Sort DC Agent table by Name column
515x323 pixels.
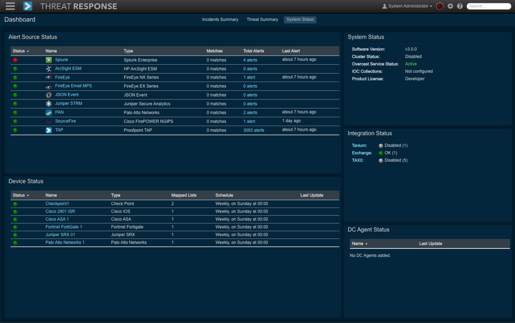pyautogui.click(x=359, y=243)
